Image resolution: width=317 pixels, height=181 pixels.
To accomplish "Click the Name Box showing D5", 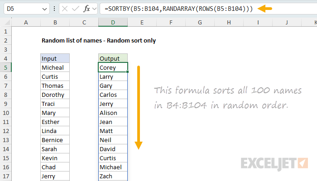I will point(26,9).
